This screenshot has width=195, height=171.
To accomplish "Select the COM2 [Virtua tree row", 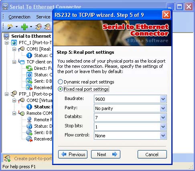I will [x=39, y=100].
